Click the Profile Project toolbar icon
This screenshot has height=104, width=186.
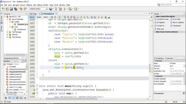coord(76,9)
